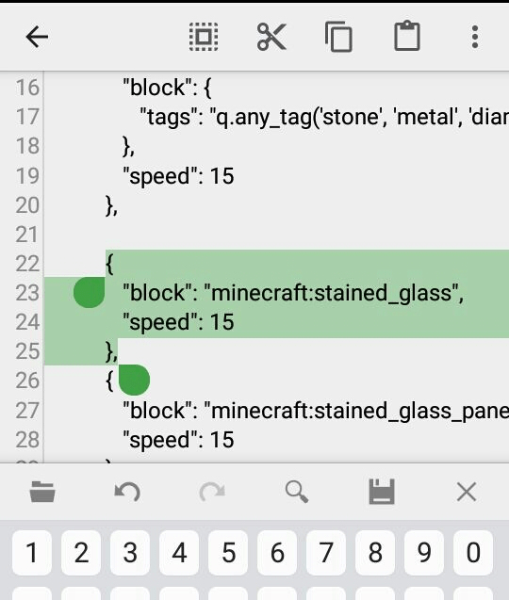
Task: Tap the Select All icon
Action: click(x=204, y=37)
